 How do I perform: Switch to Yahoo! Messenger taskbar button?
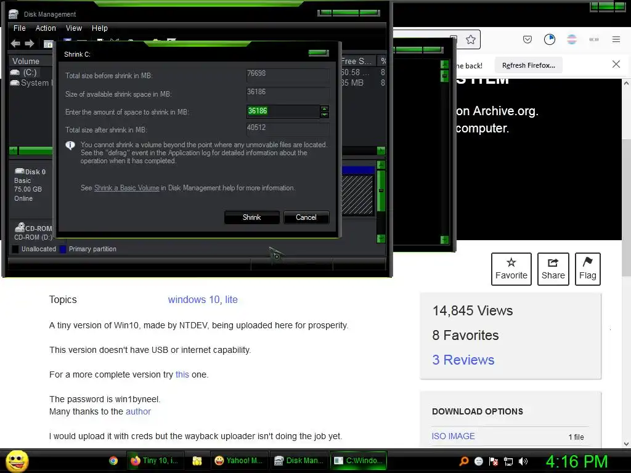[239, 461]
